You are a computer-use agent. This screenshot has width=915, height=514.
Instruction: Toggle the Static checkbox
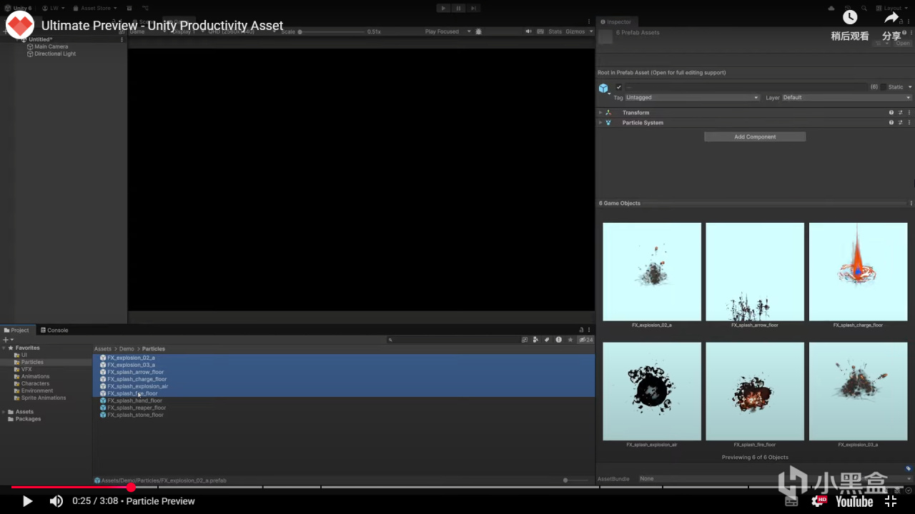coord(884,87)
